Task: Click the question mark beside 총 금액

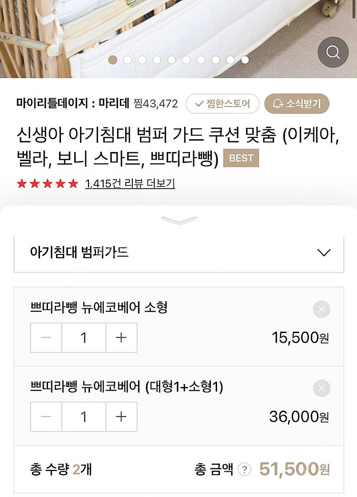Action: [x=244, y=470]
